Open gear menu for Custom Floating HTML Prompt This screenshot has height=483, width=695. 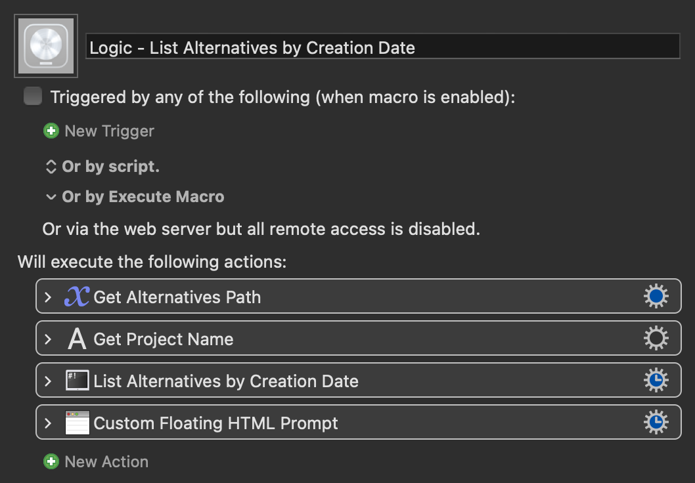click(x=656, y=423)
